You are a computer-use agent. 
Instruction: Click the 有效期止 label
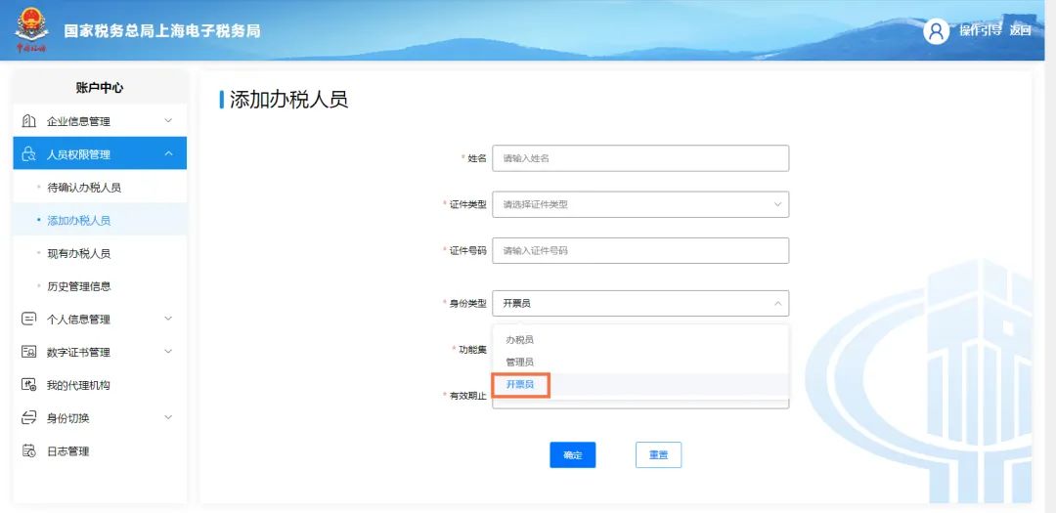[468, 396]
